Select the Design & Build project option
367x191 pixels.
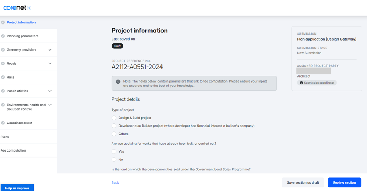[114, 118]
